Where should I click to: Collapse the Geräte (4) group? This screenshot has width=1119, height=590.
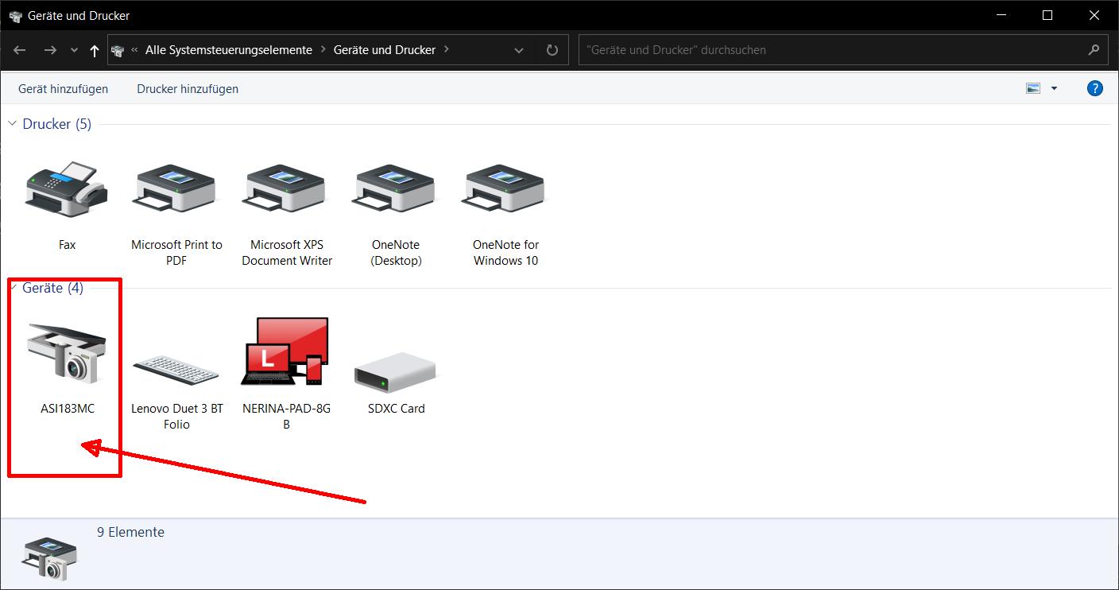(x=12, y=288)
